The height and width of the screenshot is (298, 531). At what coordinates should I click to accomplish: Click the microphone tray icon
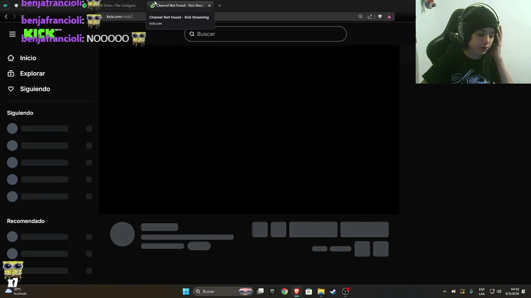471,291
